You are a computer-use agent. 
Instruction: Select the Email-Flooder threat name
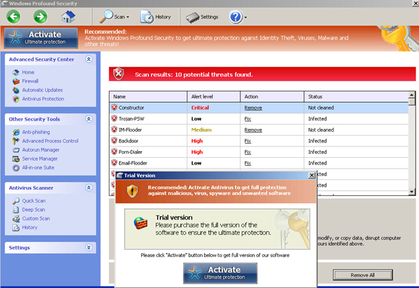tap(133, 163)
